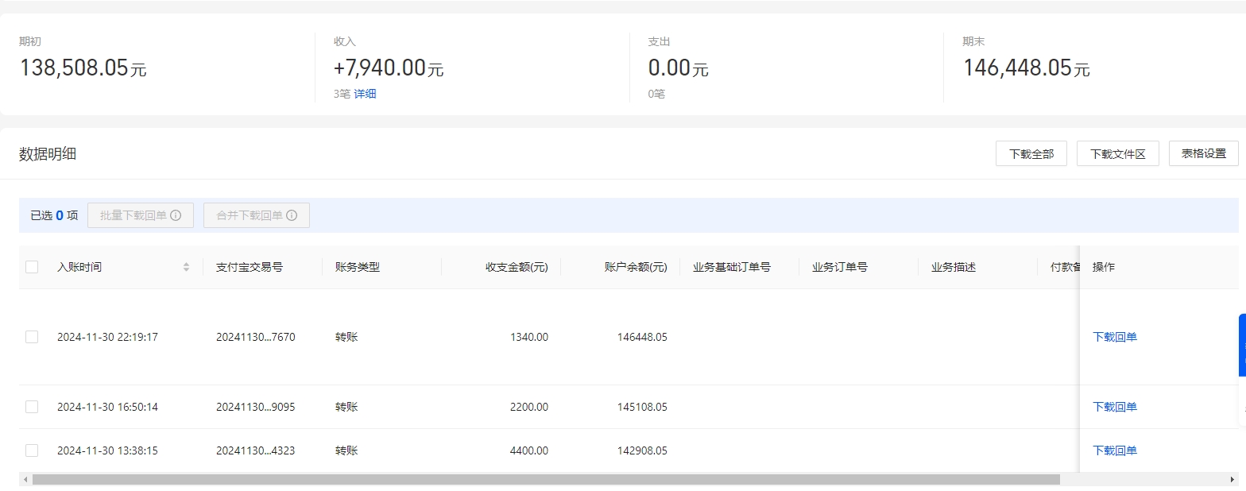Check row dated 2024-11-30 16:50:14
This screenshot has width=1246, height=491.
pyautogui.click(x=32, y=407)
